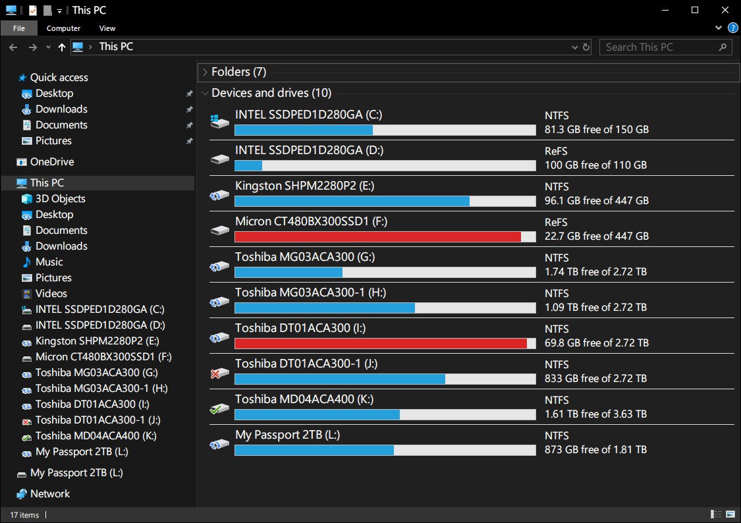This screenshot has width=741, height=523.
Task: Click the Network icon in the sidebar
Action: 22,494
